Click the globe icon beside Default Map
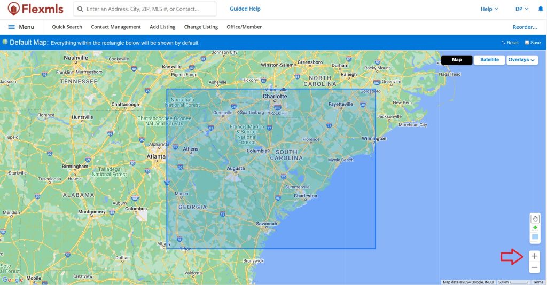This screenshot has height=285, width=547. pos(5,42)
